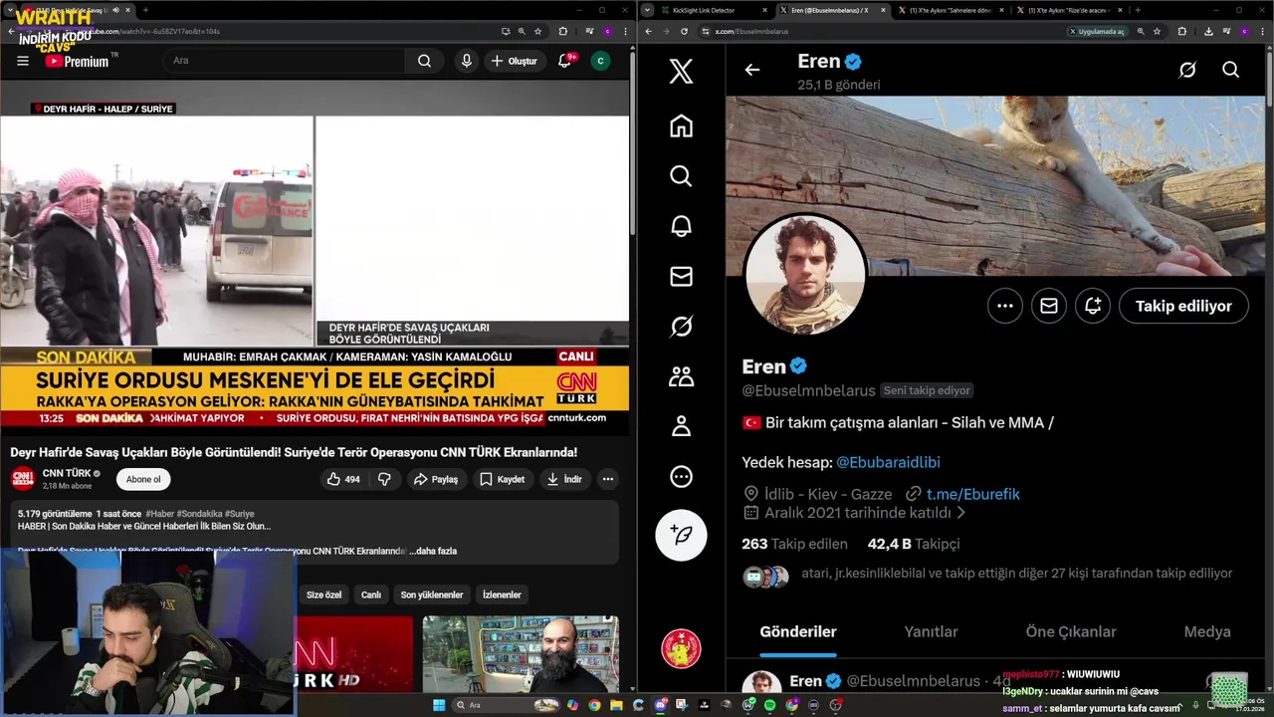
Task: Open the 42,4 B Takipçi followers list
Action: [x=914, y=544]
